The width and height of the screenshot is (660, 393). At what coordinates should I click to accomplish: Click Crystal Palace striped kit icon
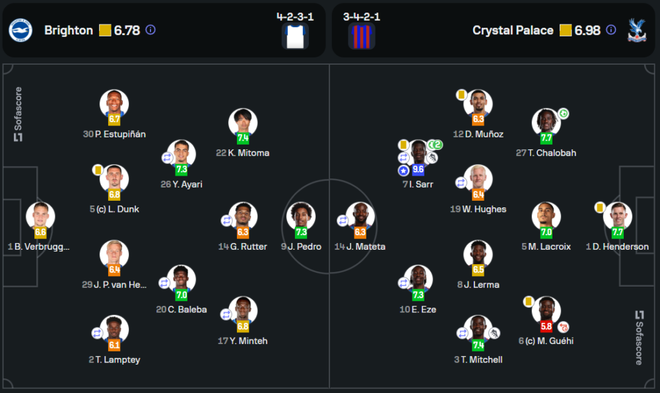click(362, 37)
